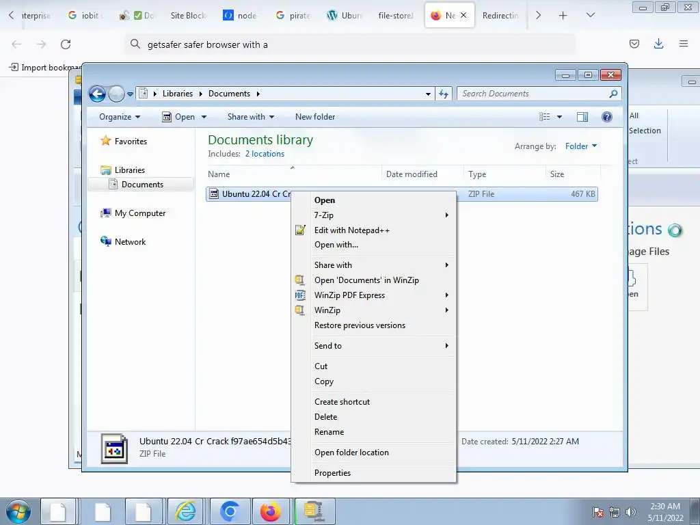Expand the Share with context submenu
Viewport: 700px width, 525px height.
point(374,265)
